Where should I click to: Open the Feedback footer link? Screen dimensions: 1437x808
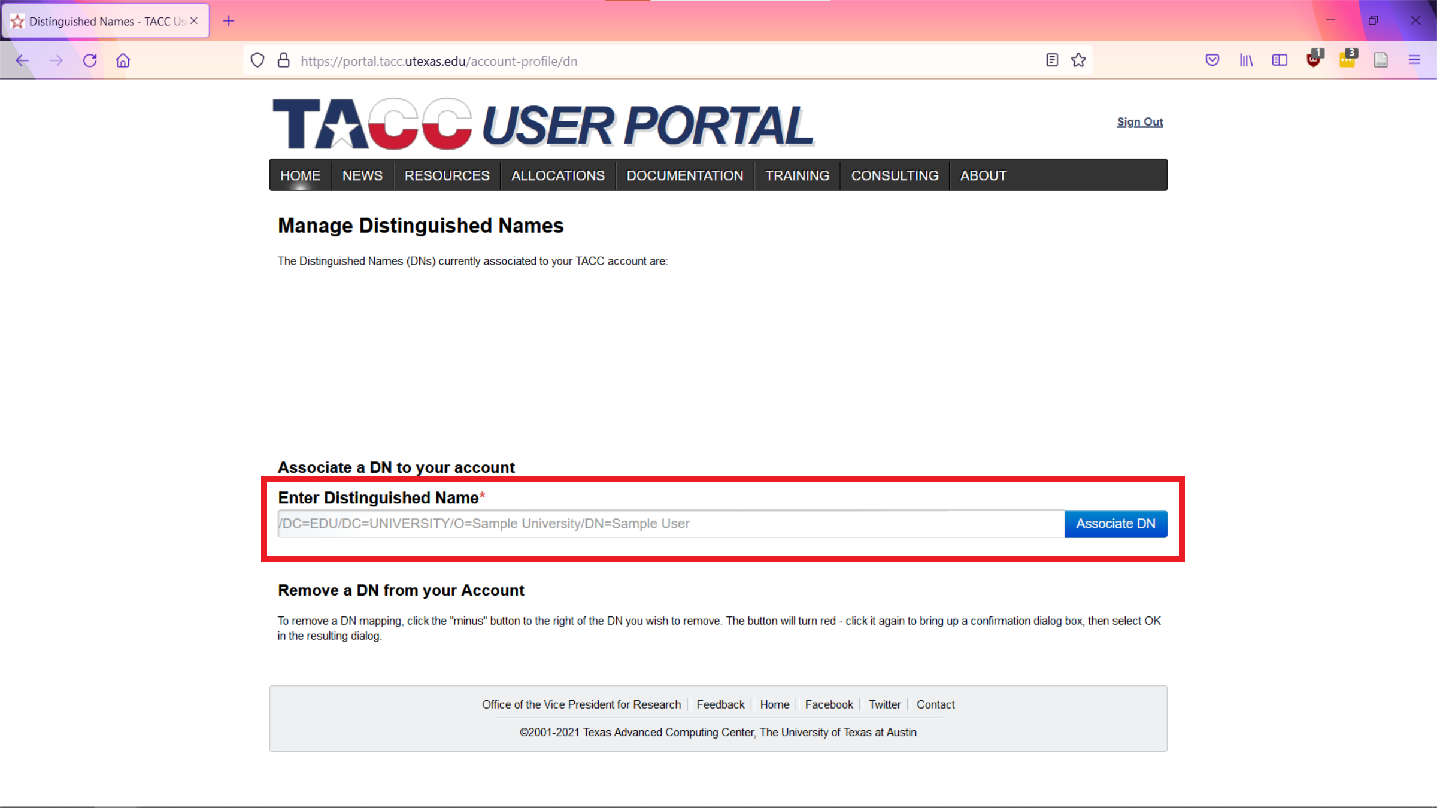click(720, 704)
